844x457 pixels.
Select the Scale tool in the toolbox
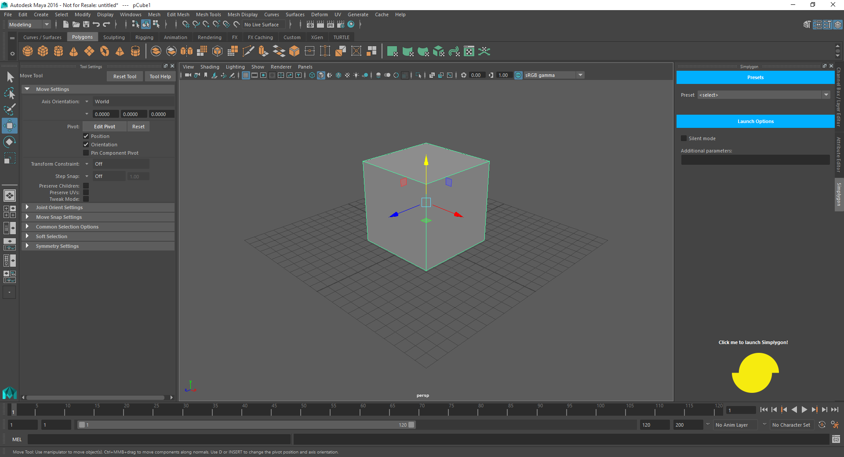10,158
